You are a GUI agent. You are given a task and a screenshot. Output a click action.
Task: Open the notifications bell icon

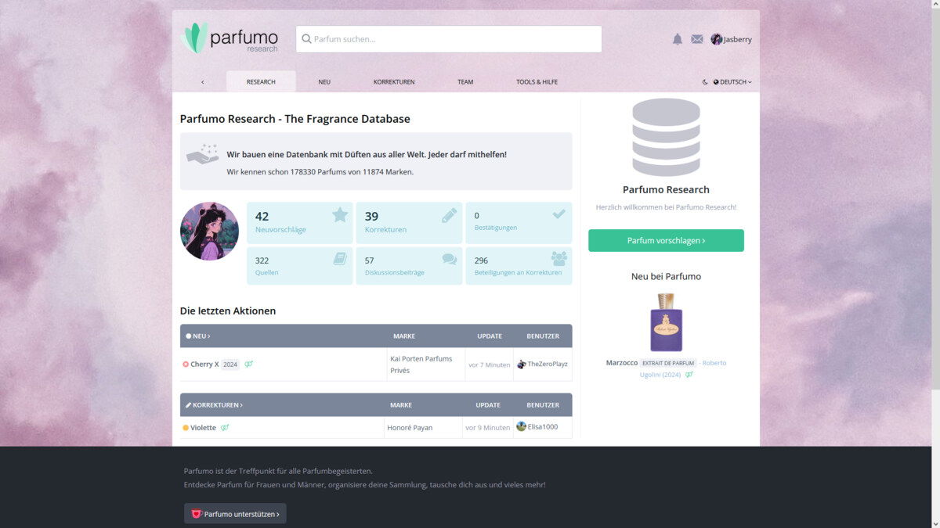coord(678,39)
